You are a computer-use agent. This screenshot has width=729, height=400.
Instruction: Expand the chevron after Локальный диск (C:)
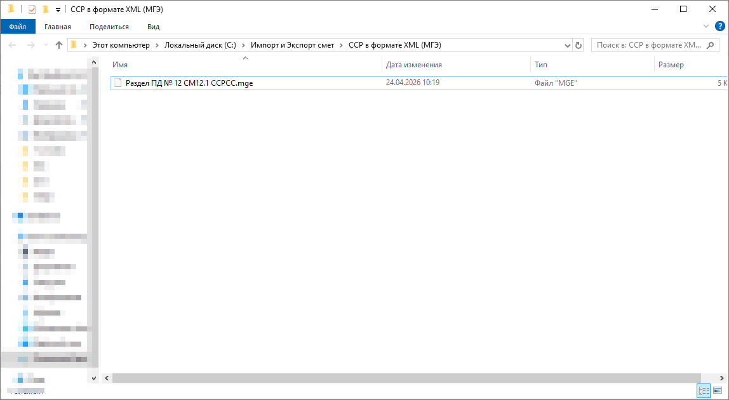[x=244, y=45]
